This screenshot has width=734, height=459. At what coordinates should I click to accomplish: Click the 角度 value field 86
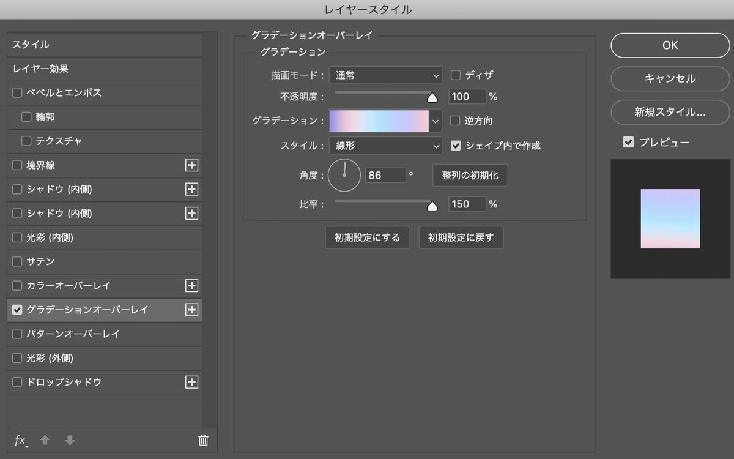tap(385, 176)
